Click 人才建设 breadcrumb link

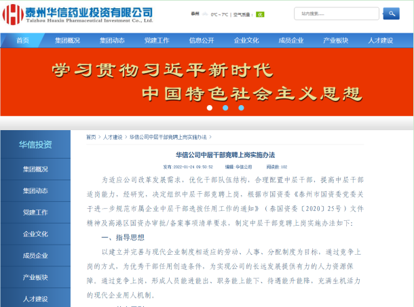[113, 138]
